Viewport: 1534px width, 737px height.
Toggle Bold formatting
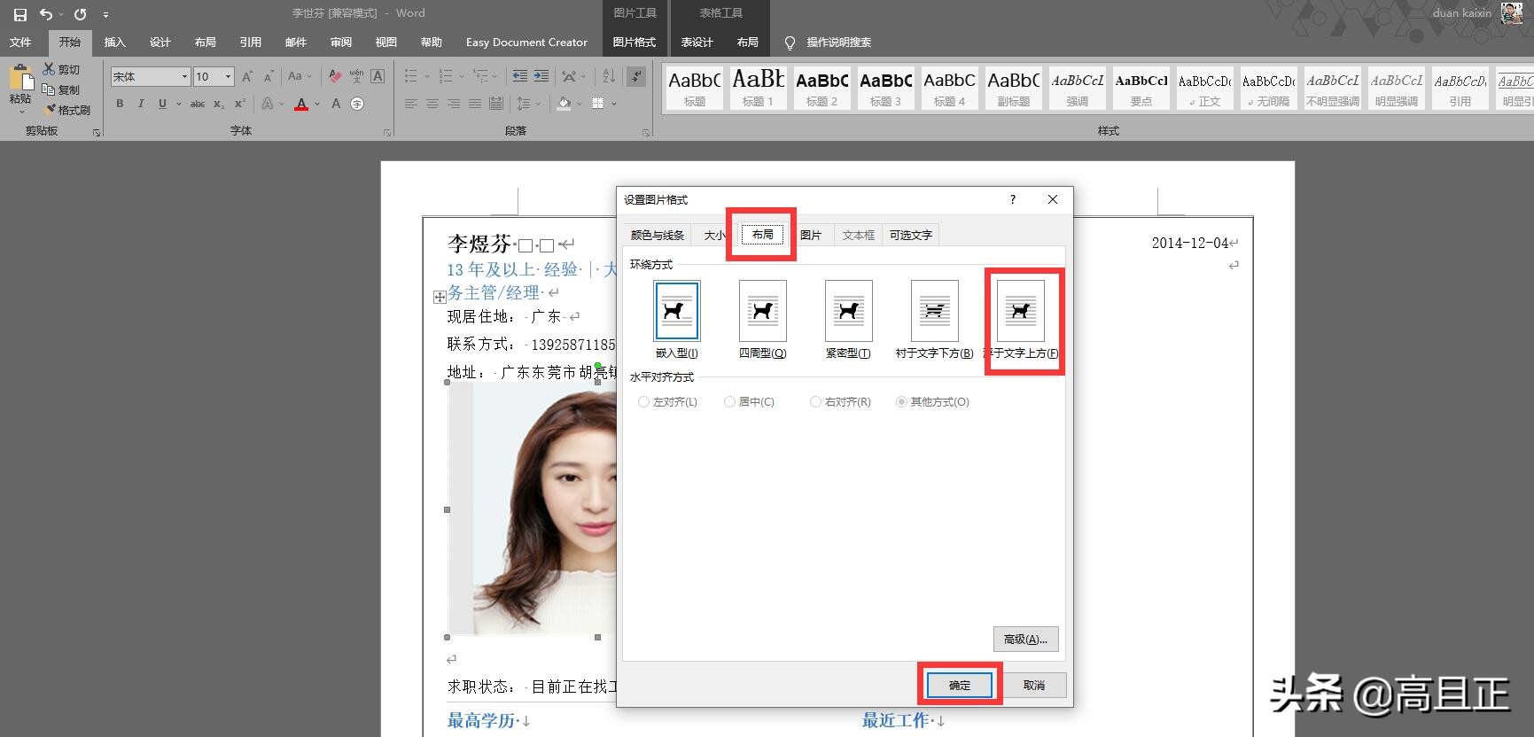click(x=120, y=104)
